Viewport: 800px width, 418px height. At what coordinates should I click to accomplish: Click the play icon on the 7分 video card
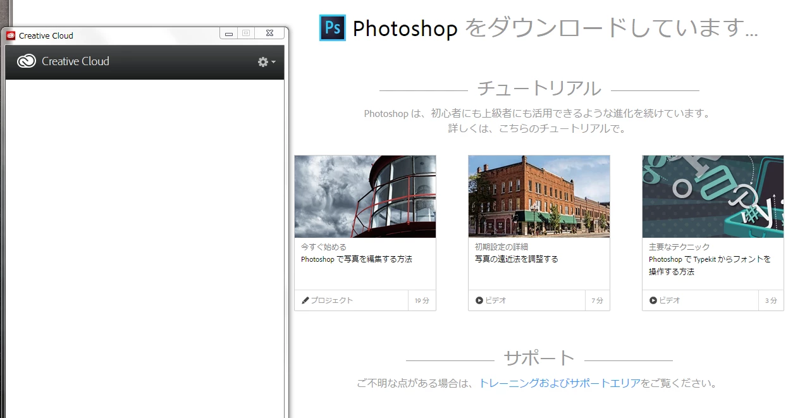(x=479, y=300)
